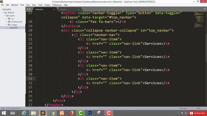The image size is (207, 116).
Task: Go to previous tab using left arrow
Action: [x=27, y=9]
